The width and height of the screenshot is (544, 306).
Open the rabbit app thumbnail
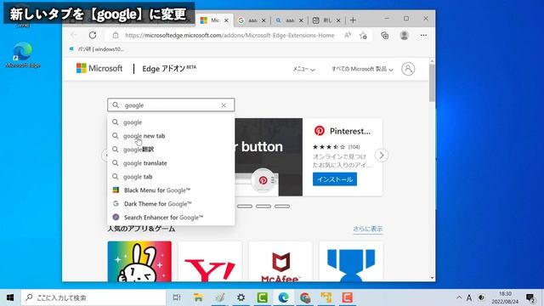pyautogui.click(x=139, y=261)
